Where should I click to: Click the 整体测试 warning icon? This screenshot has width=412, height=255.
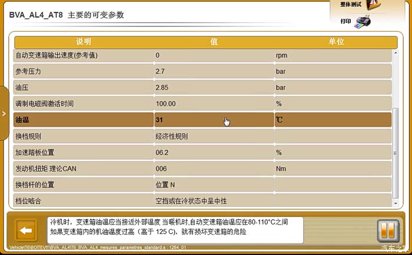pyautogui.click(x=374, y=5)
